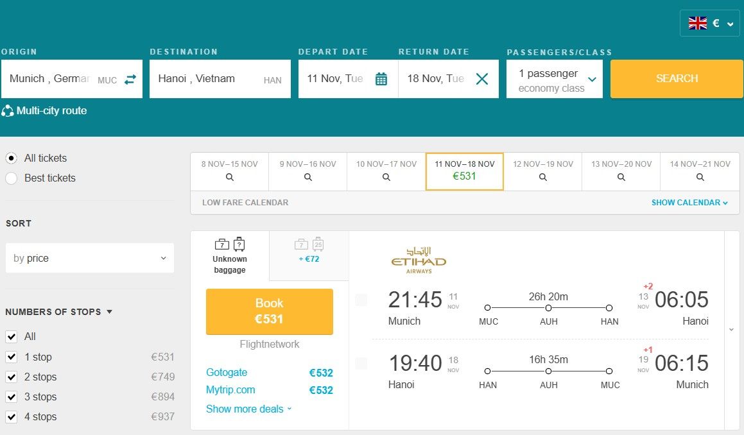
Task: Open the language and currency dropdown
Action: [709, 22]
